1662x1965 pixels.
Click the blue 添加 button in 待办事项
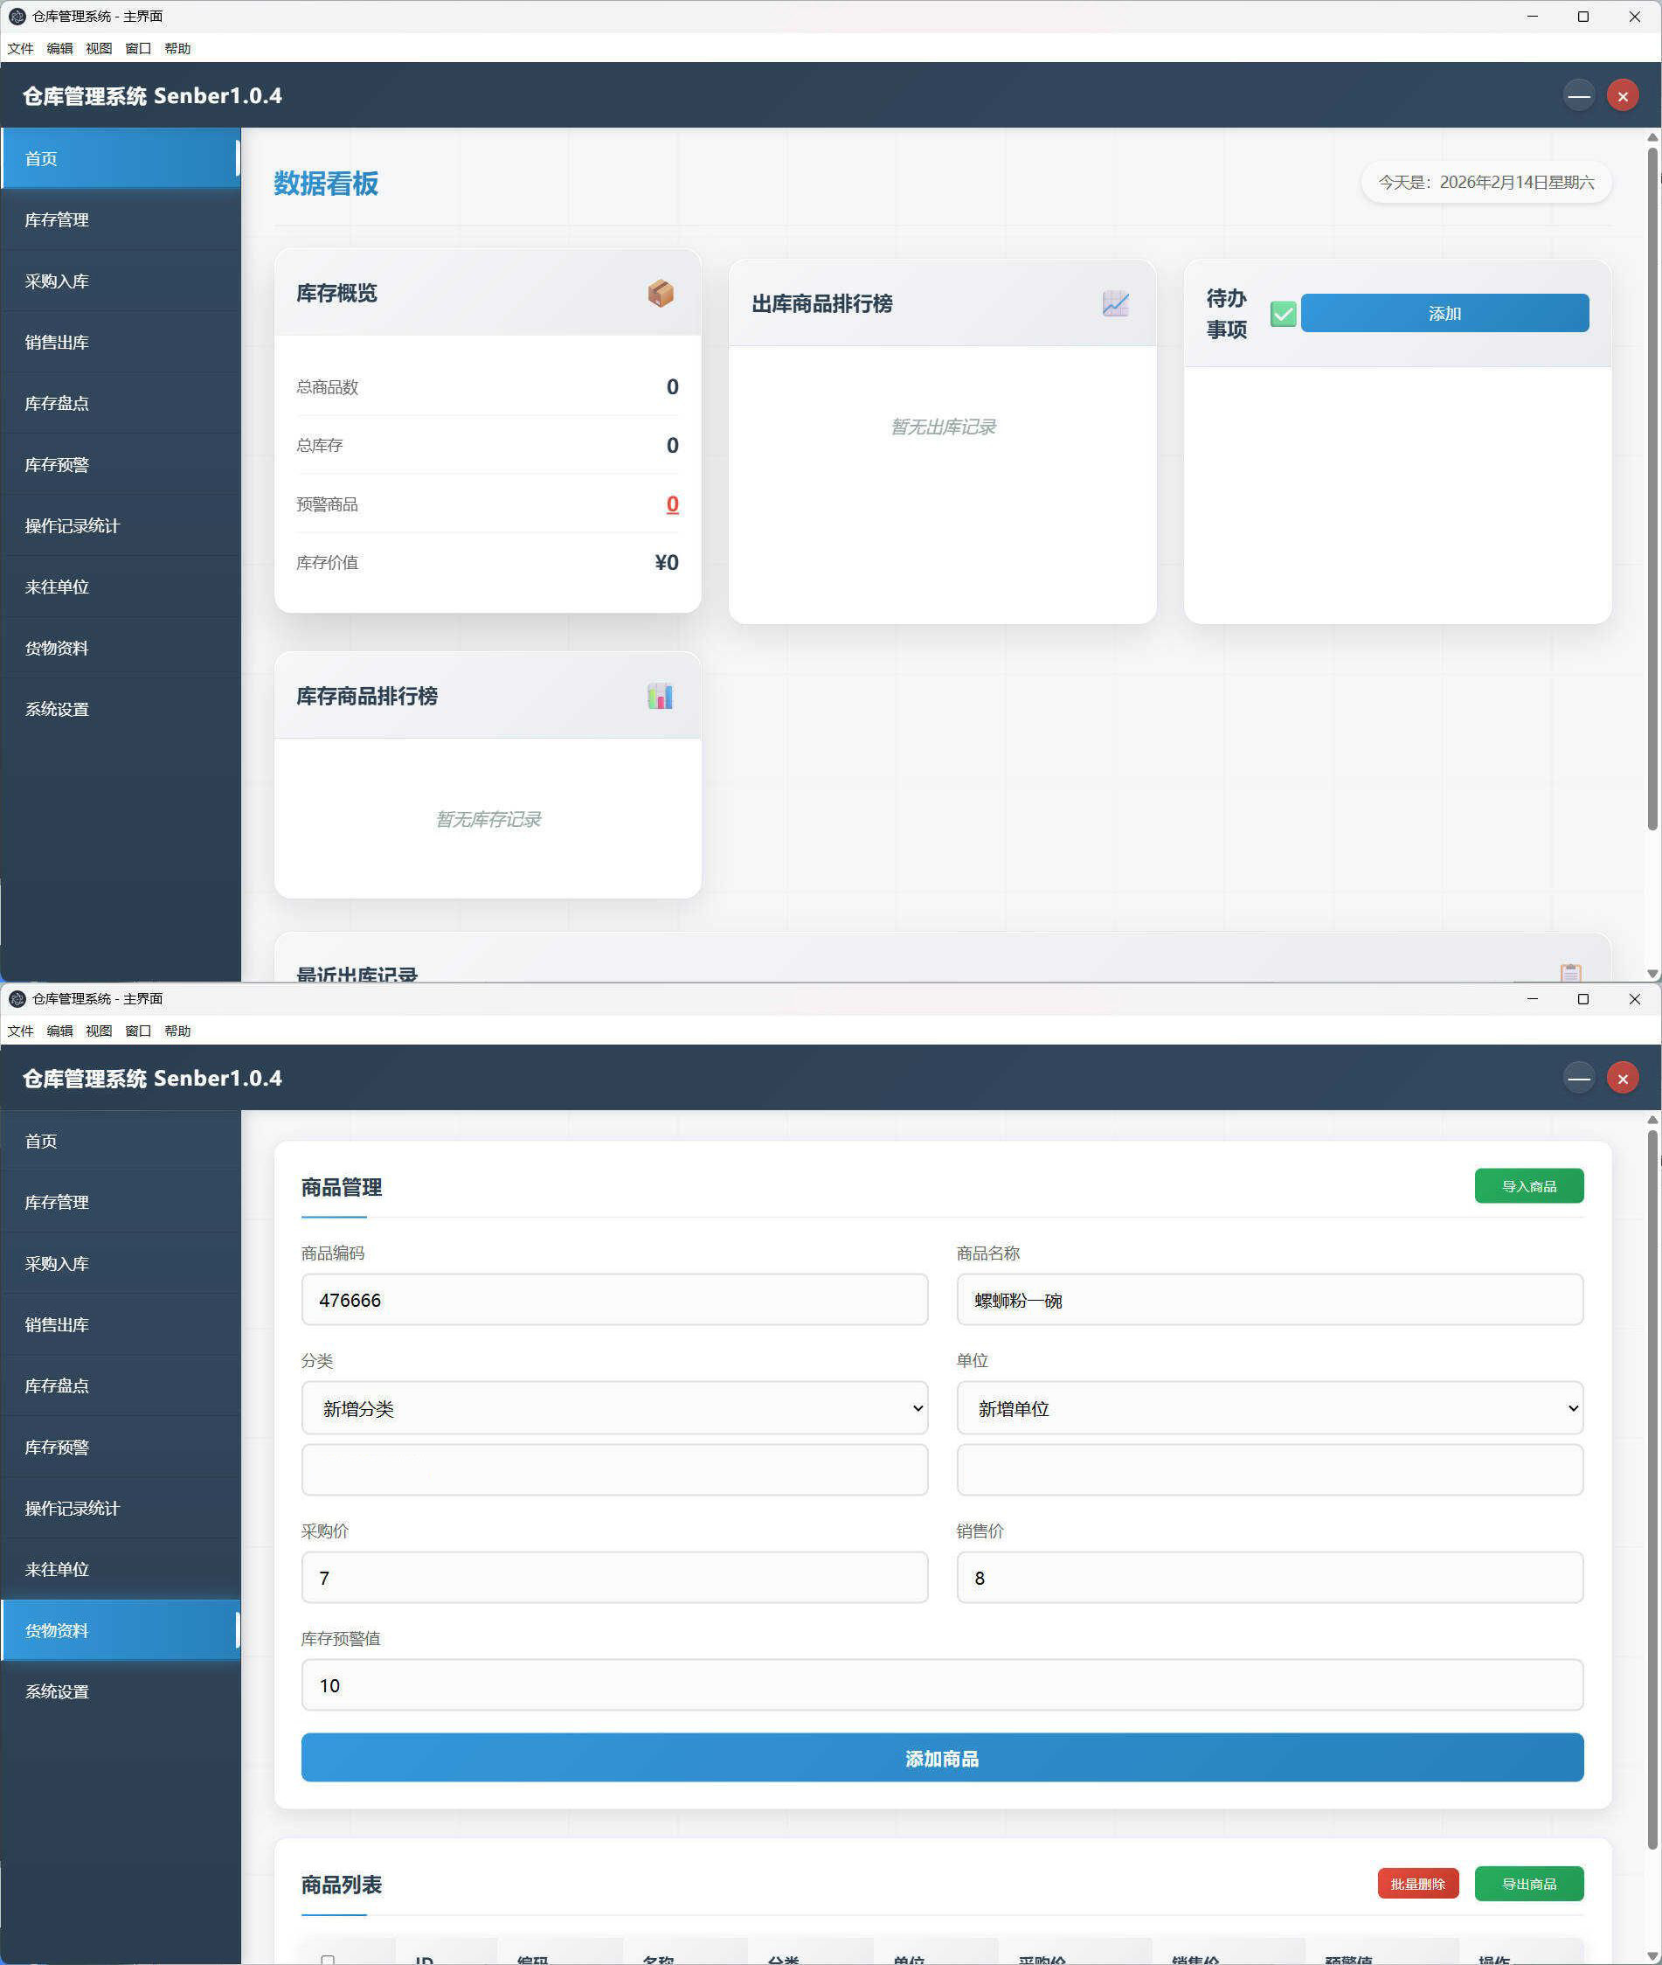(1444, 313)
